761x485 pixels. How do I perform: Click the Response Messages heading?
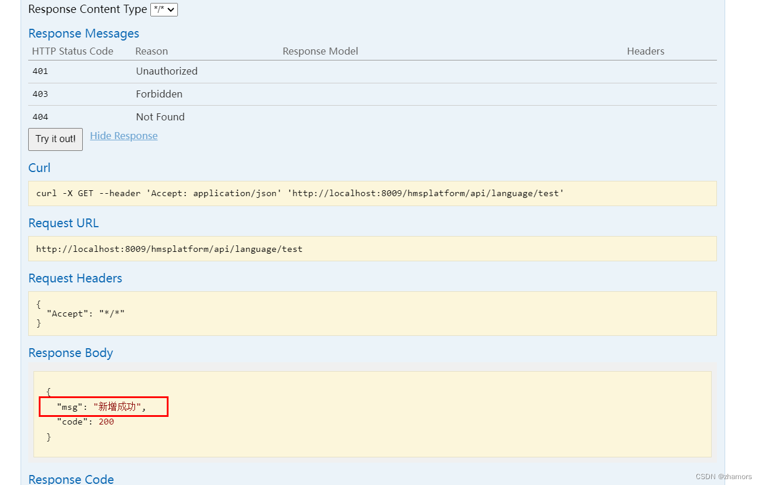(x=83, y=33)
